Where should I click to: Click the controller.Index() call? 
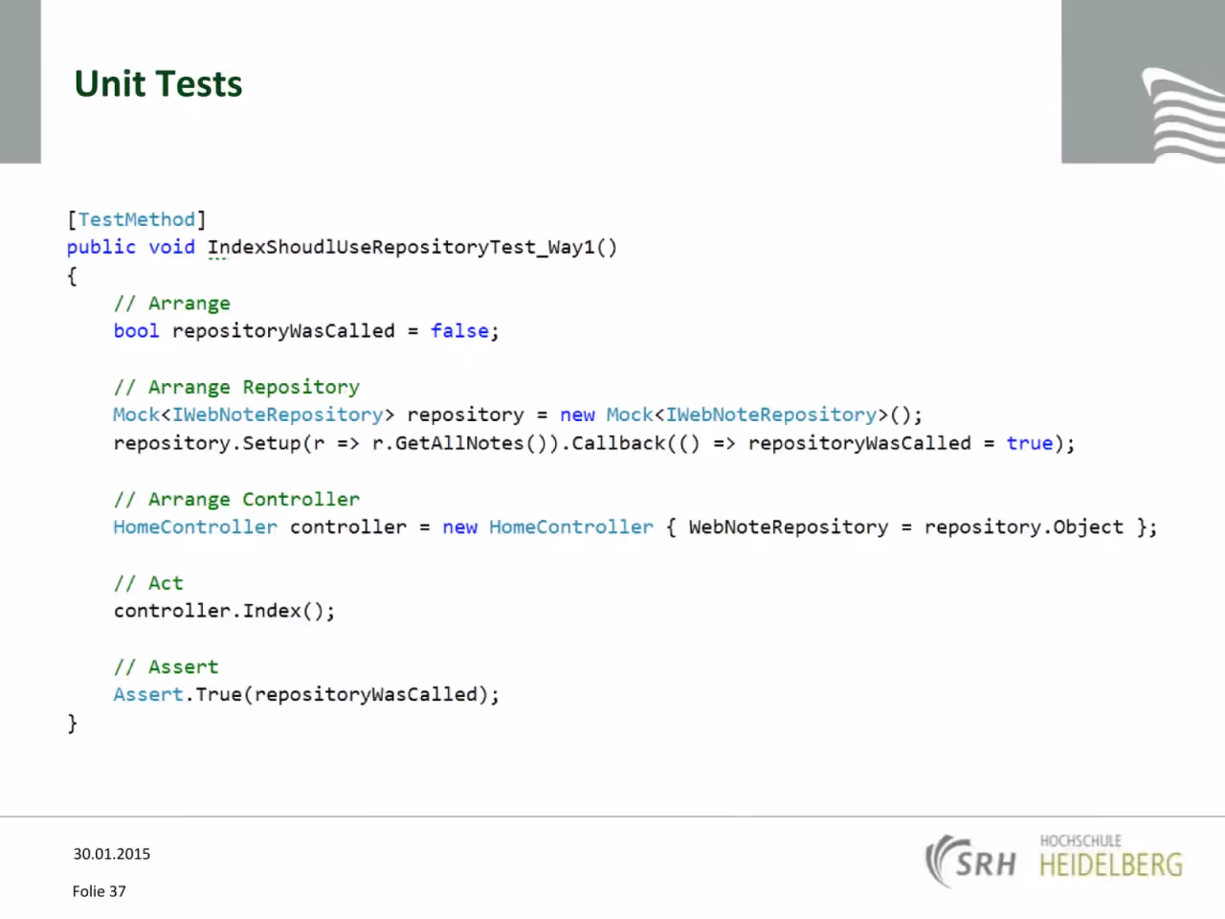(x=225, y=611)
